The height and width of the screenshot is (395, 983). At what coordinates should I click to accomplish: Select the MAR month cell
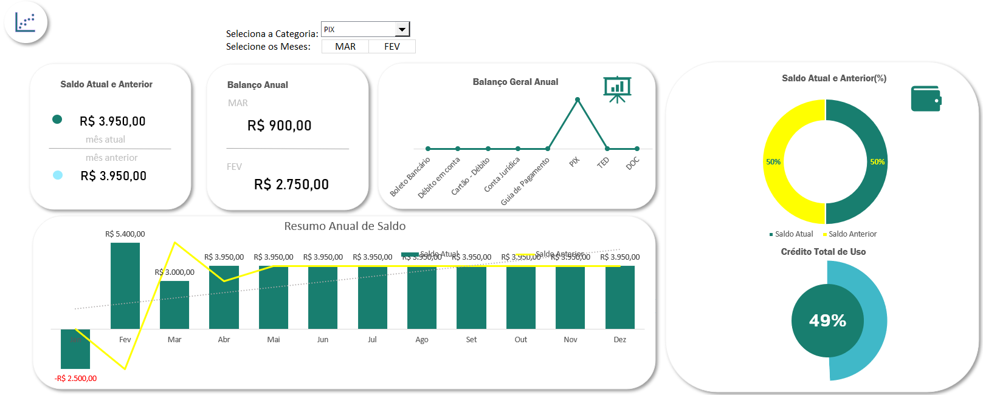(345, 47)
